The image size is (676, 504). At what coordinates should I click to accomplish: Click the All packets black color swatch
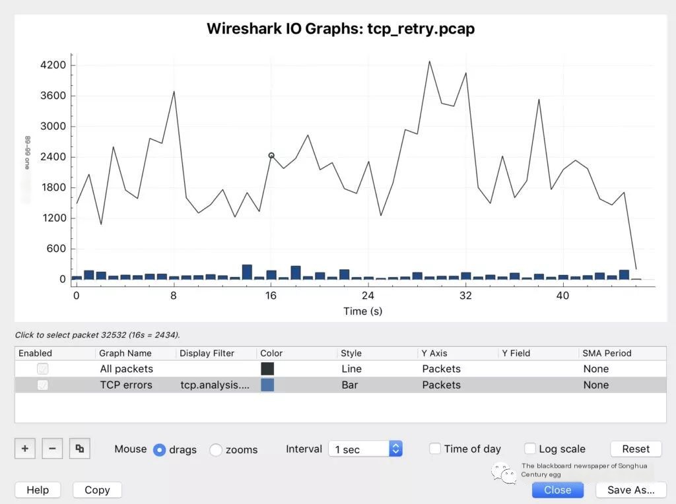tap(267, 369)
